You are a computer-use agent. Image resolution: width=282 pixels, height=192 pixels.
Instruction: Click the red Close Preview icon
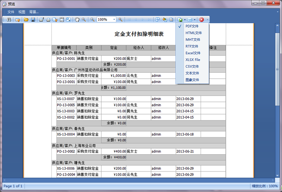coord(201,20)
